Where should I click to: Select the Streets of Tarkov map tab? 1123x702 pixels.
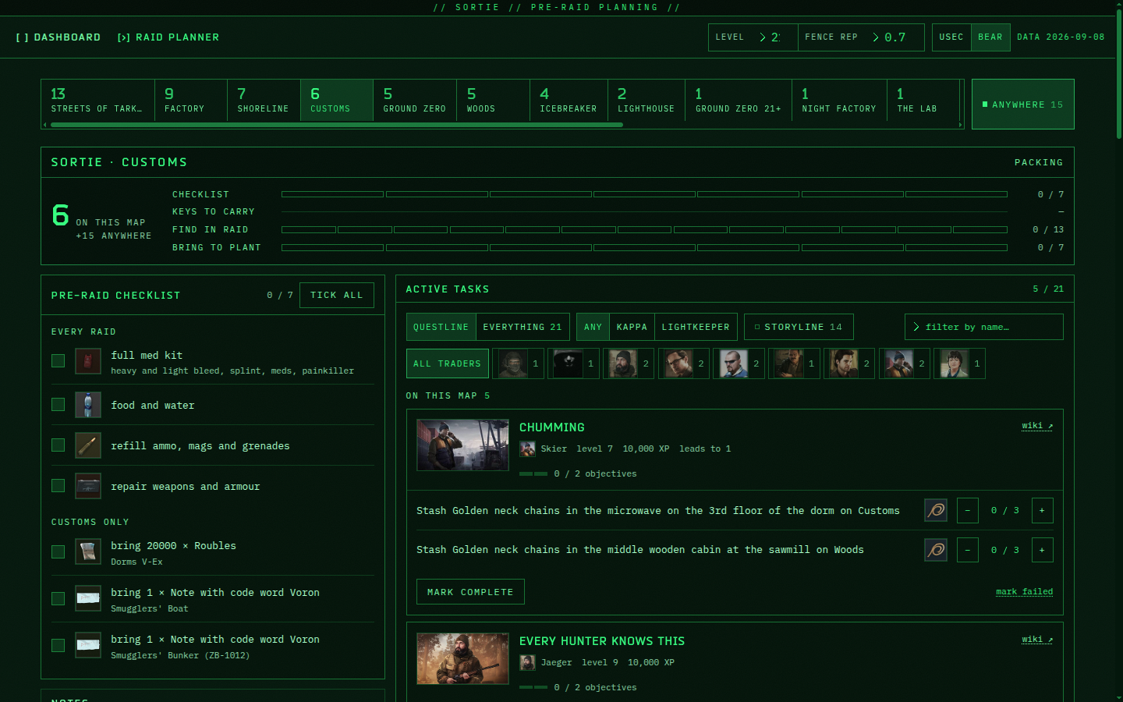(97, 100)
